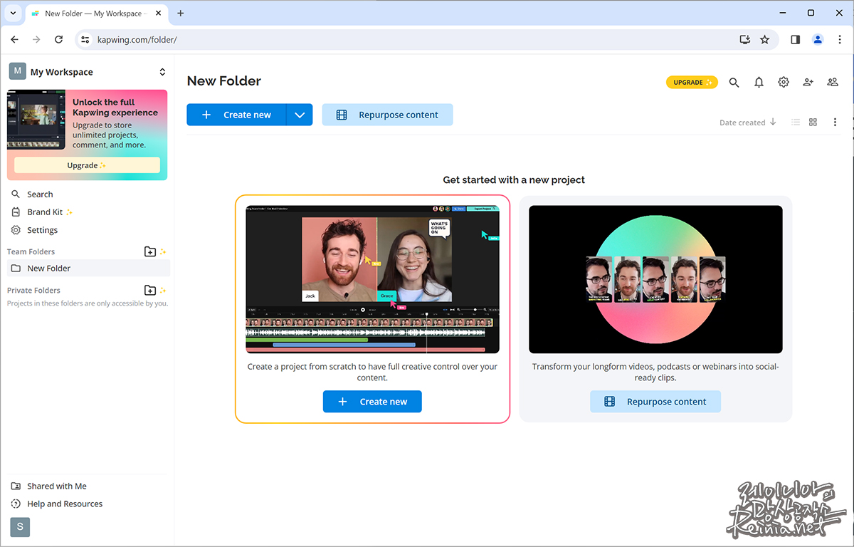Expand the Create new dropdown arrow

coord(300,115)
